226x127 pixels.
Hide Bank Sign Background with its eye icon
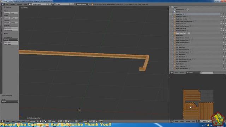coord(221,26)
